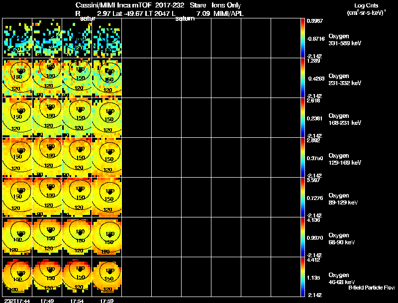Click the '0.9970' scale value
Screen dimensions: 398x303
315,238
